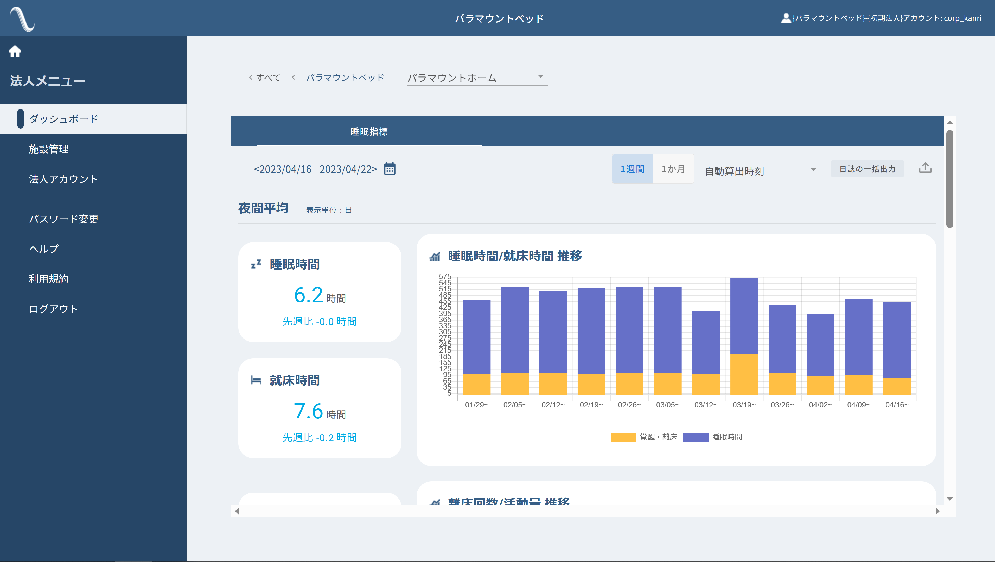Screen dimensions: 995x562
Task: Select the 1週間 period toggle
Action: 632,169
